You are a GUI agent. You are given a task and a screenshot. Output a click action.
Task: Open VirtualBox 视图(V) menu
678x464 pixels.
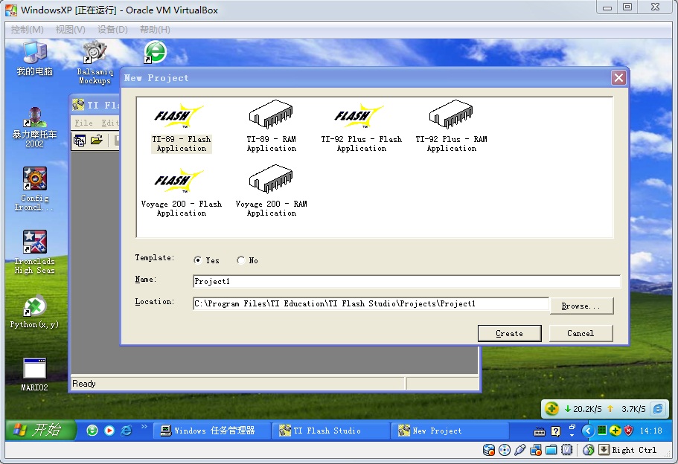tap(71, 30)
